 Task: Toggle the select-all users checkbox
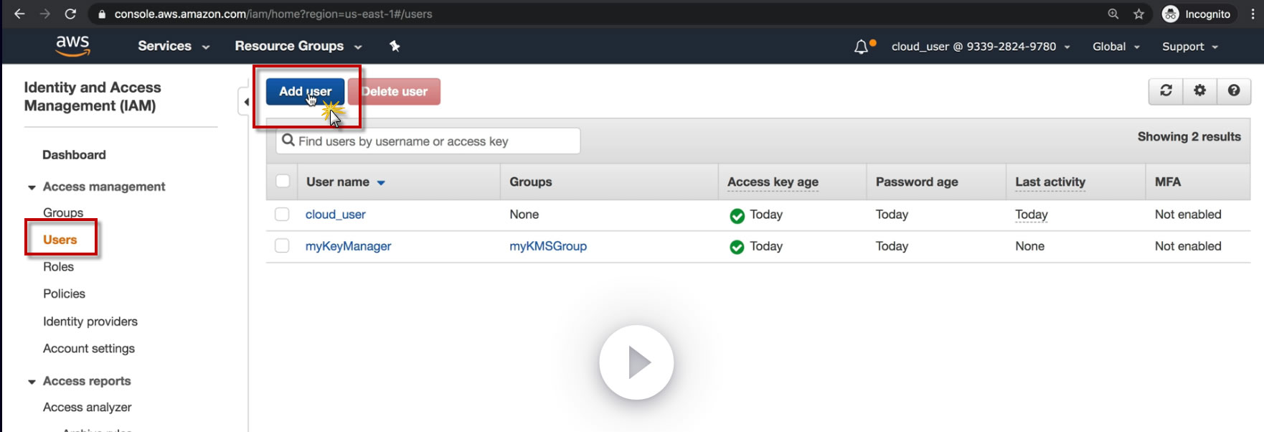pos(283,182)
